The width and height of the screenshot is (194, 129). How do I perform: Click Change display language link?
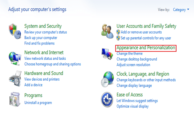point(134,85)
